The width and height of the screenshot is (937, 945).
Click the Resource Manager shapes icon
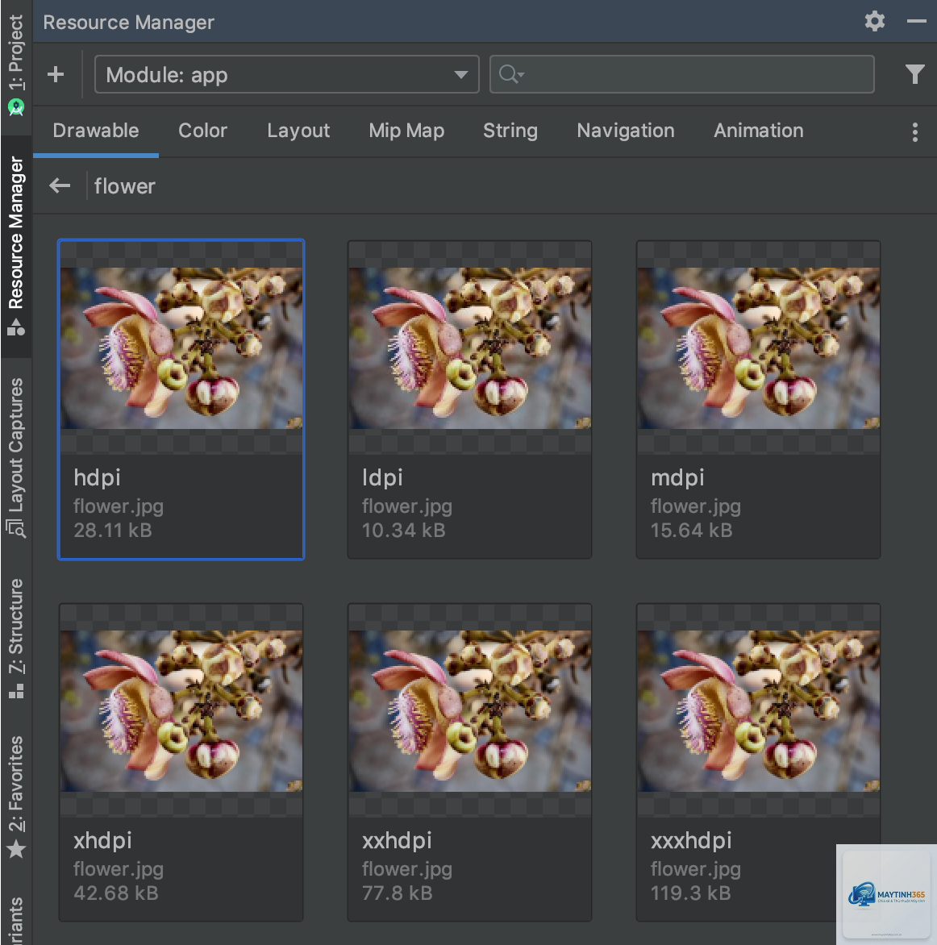16,327
